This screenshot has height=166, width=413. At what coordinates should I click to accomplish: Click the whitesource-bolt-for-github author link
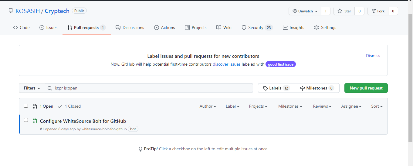[104, 129]
